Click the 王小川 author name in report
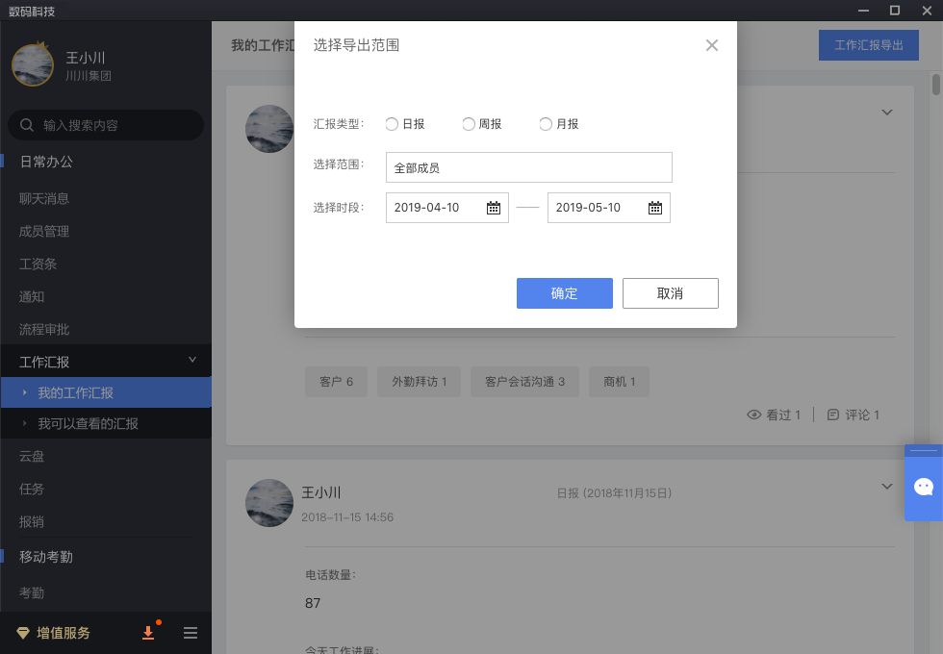The width and height of the screenshot is (943, 654). [x=321, y=492]
